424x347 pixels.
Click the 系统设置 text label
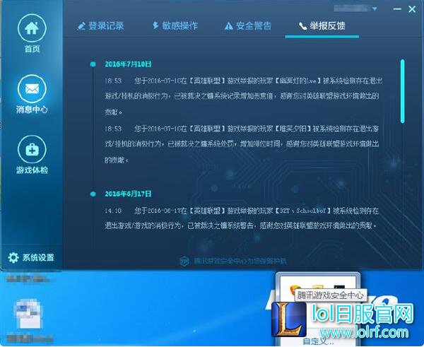pos(38,257)
